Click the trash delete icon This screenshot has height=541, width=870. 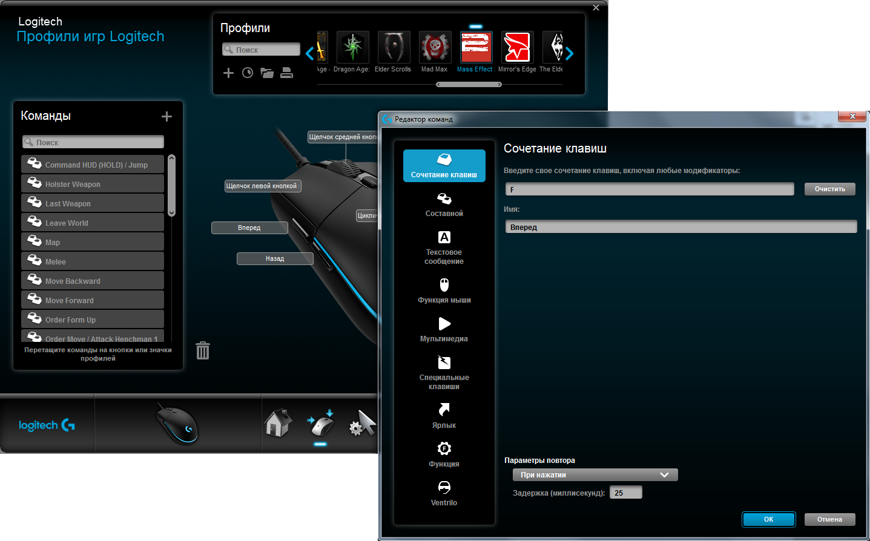point(203,350)
